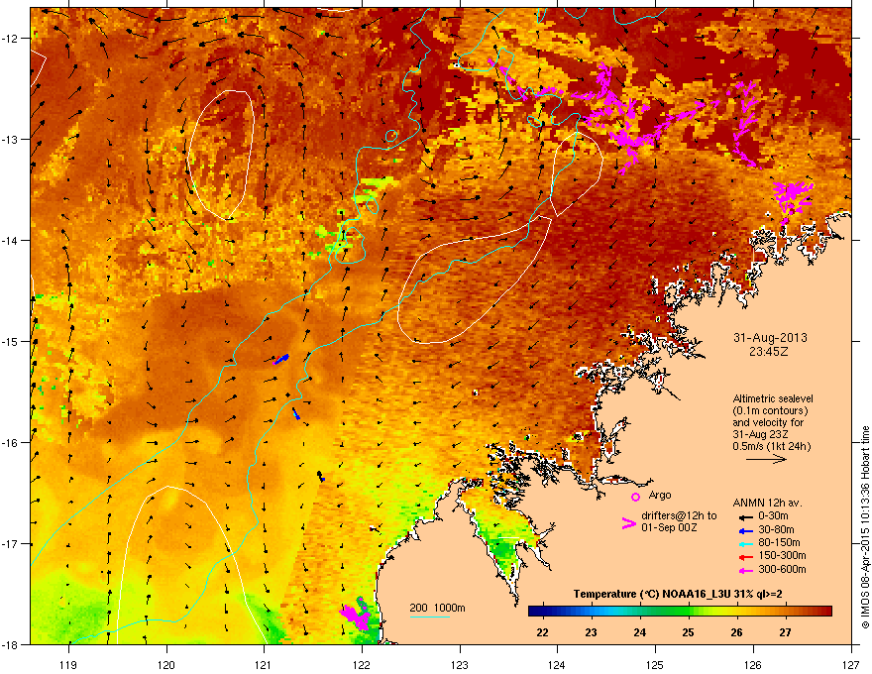Click the cyan 80-150m legend arrow
Image resolution: width=872 pixels, height=674 pixels.
tap(744, 543)
